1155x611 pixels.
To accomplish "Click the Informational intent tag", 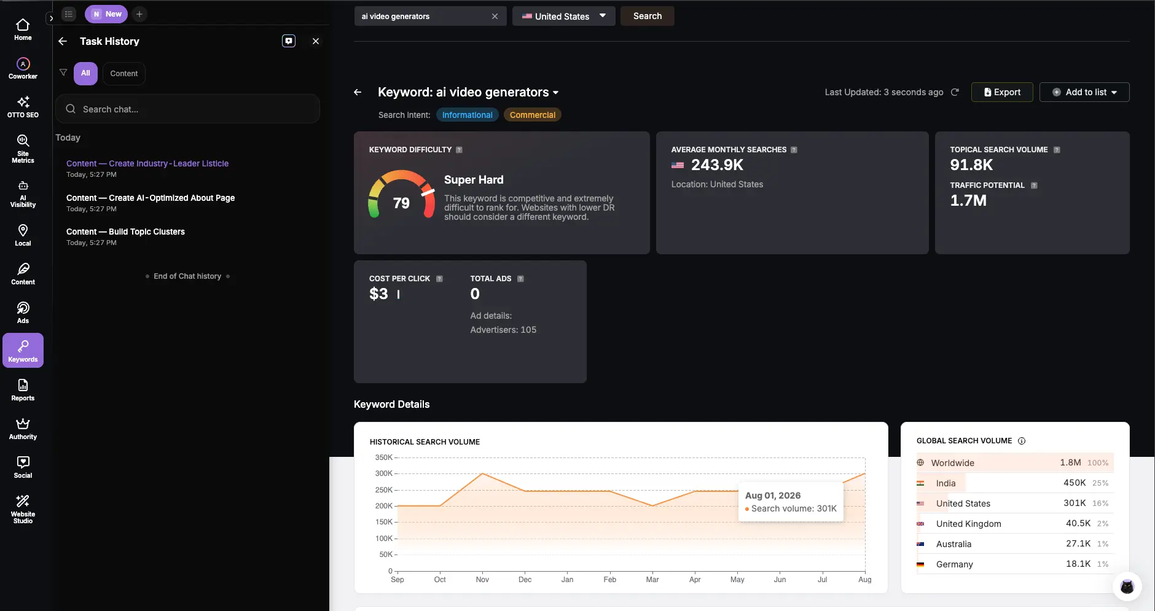I will 468,115.
